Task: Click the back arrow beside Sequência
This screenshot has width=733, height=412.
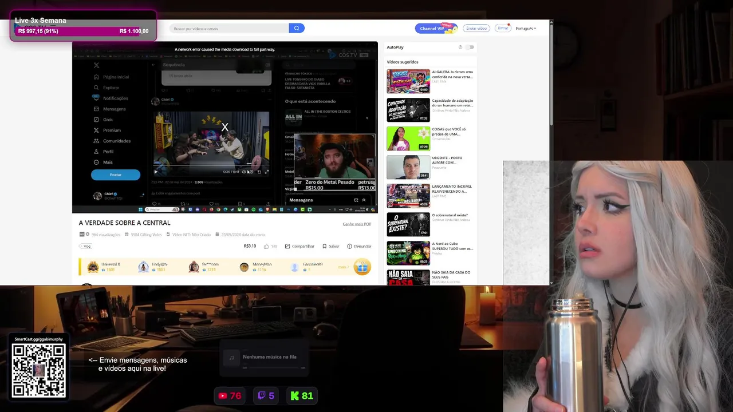Action: pos(153,65)
